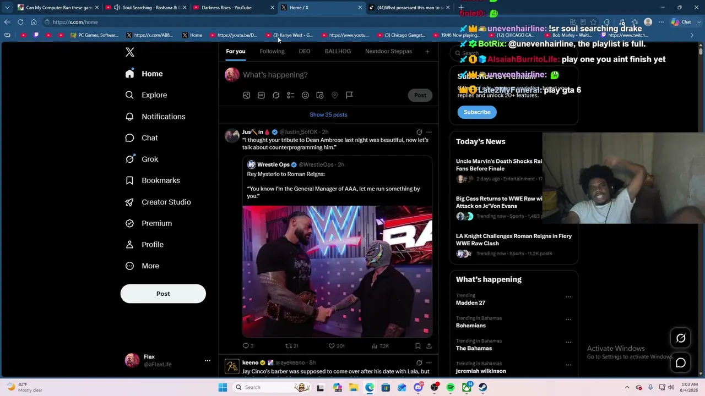
Task: Open options for Madden 27 trend
Action: [568, 297]
